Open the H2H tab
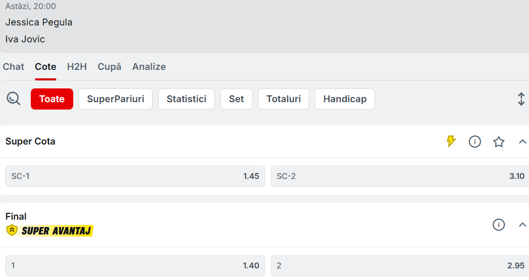 coord(77,67)
